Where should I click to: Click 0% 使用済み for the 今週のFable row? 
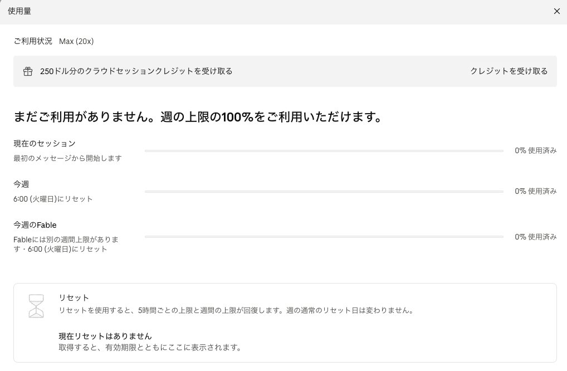(536, 237)
